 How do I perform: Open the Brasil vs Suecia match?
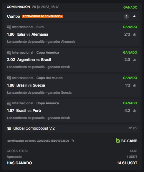click(x=31, y=85)
